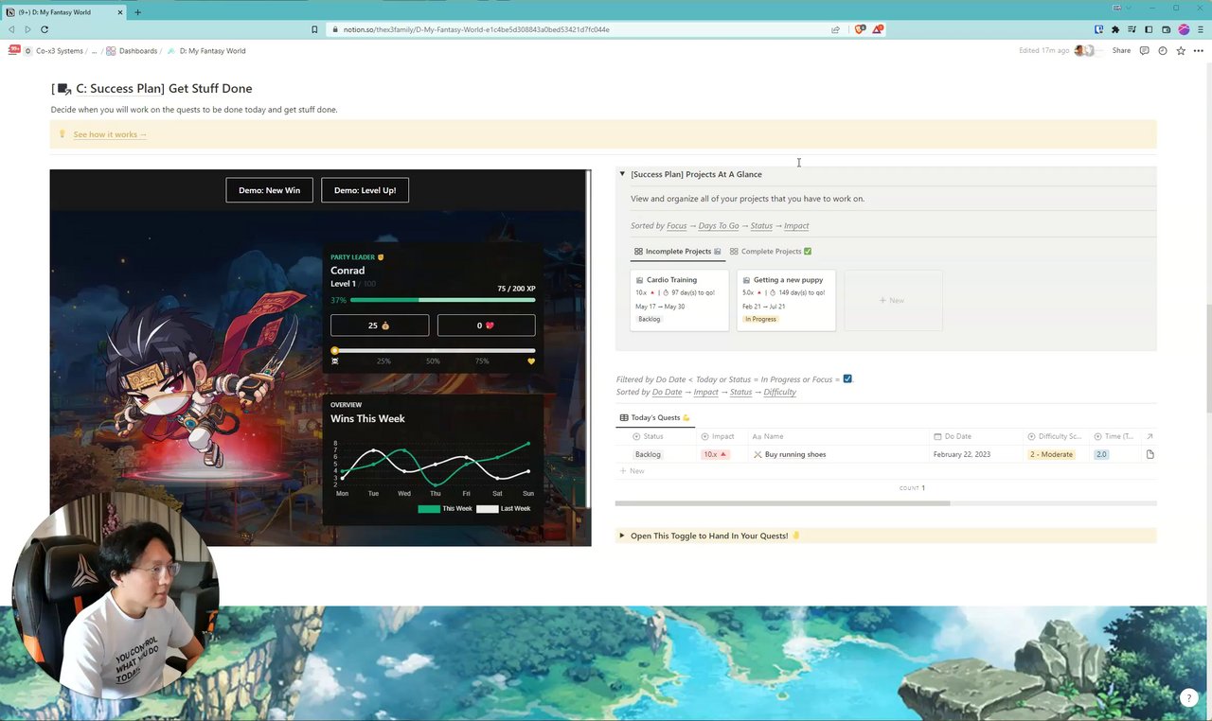
Task: Add a new row in Today's Quests
Action: click(633, 471)
